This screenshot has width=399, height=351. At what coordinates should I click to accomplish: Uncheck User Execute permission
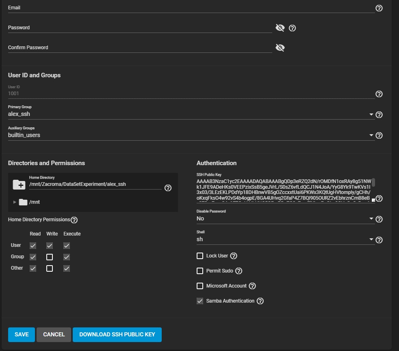click(x=67, y=246)
